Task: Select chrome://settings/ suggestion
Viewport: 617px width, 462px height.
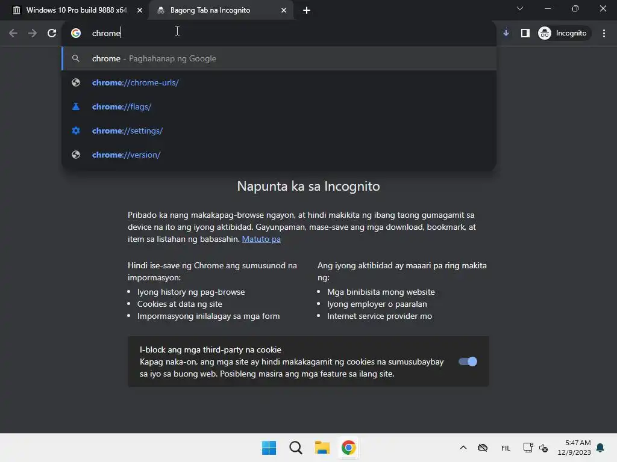Action: click(279, 131)
